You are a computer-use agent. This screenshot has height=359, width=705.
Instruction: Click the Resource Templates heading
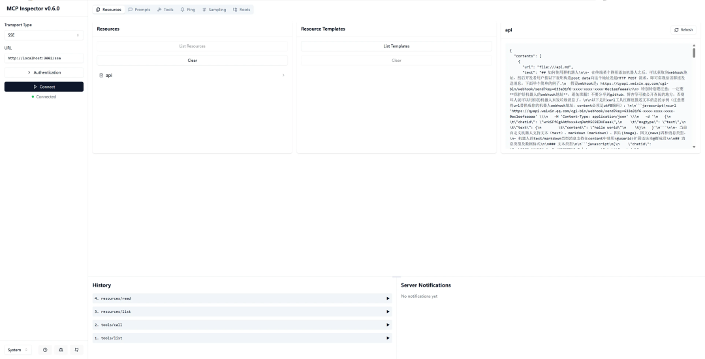[x=323, y=29]
